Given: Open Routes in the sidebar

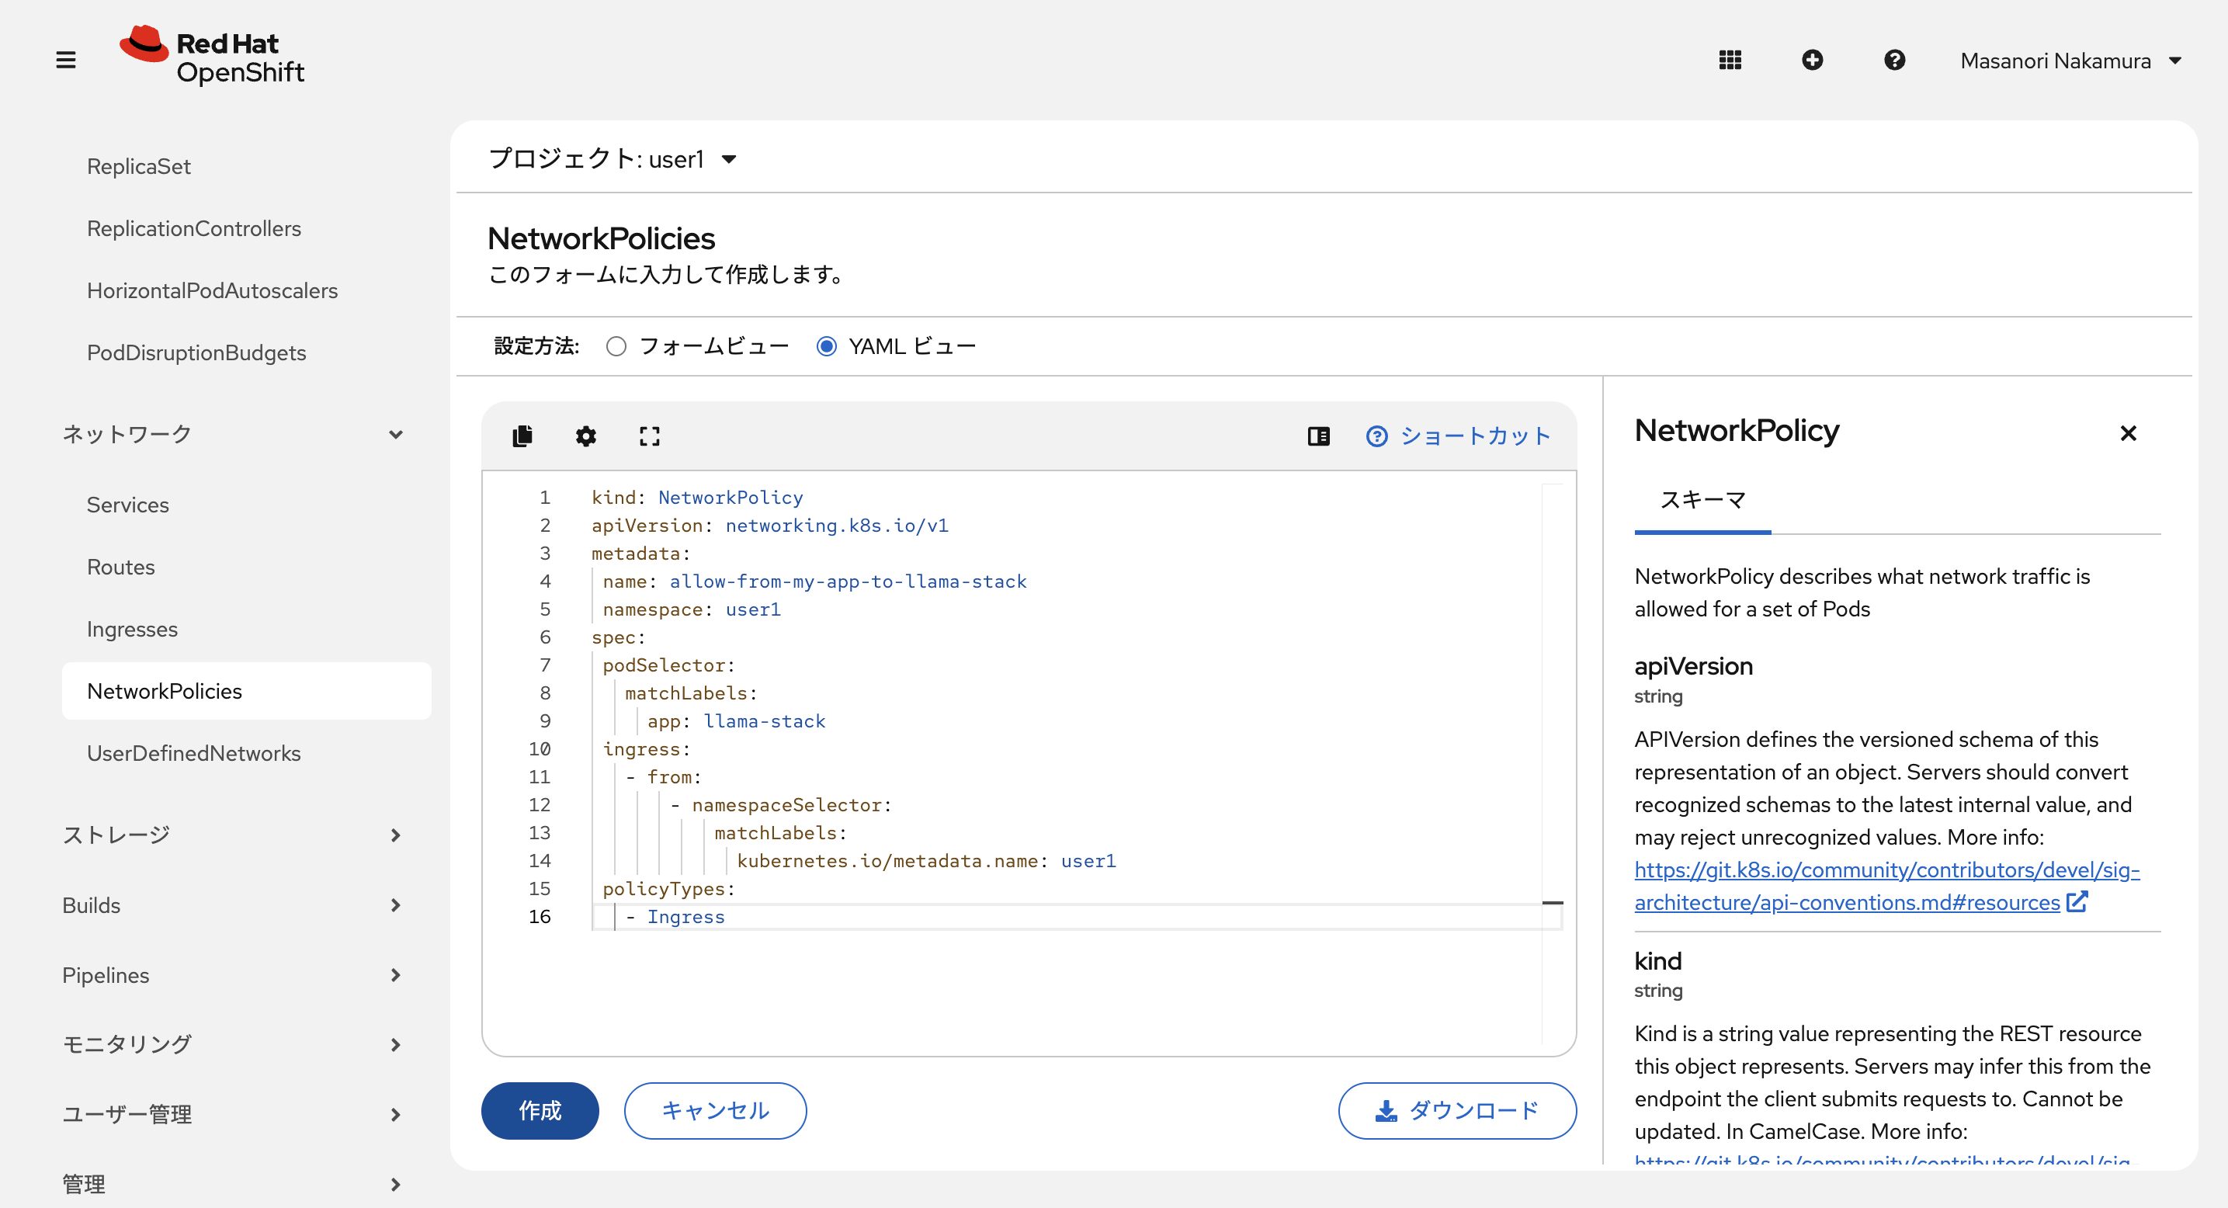Looking at the screenshot, I should 121,567.
